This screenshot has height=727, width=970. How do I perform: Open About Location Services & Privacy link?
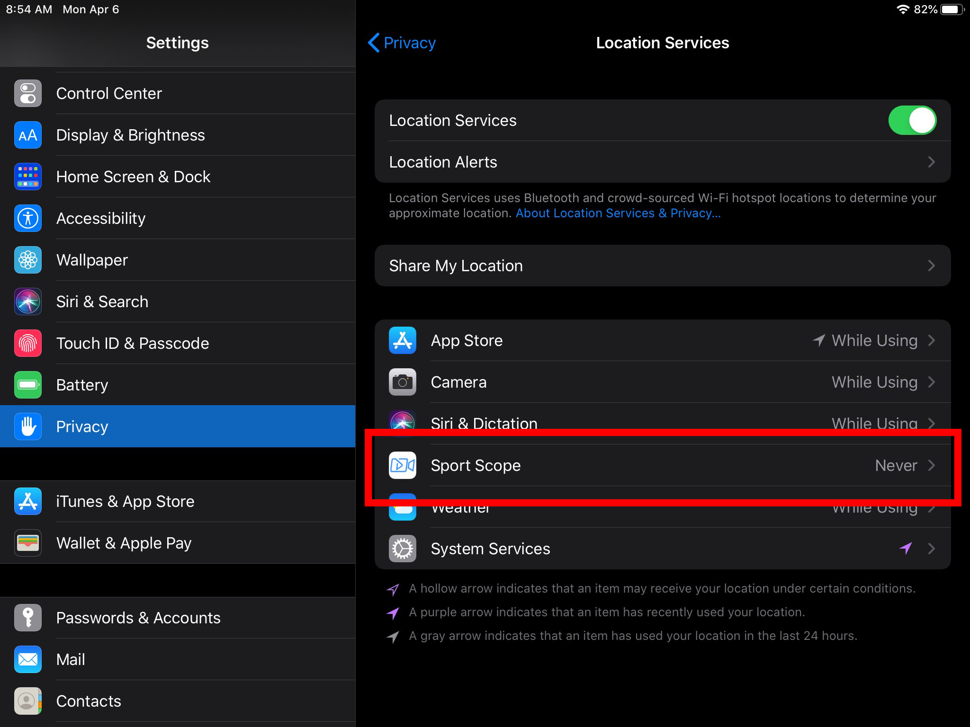click(618, 213)
